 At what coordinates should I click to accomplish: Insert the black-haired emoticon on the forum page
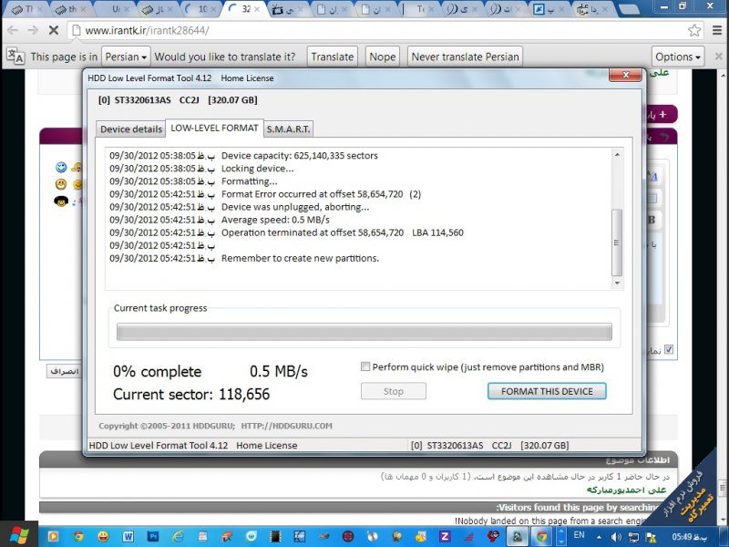pos(61,201)
